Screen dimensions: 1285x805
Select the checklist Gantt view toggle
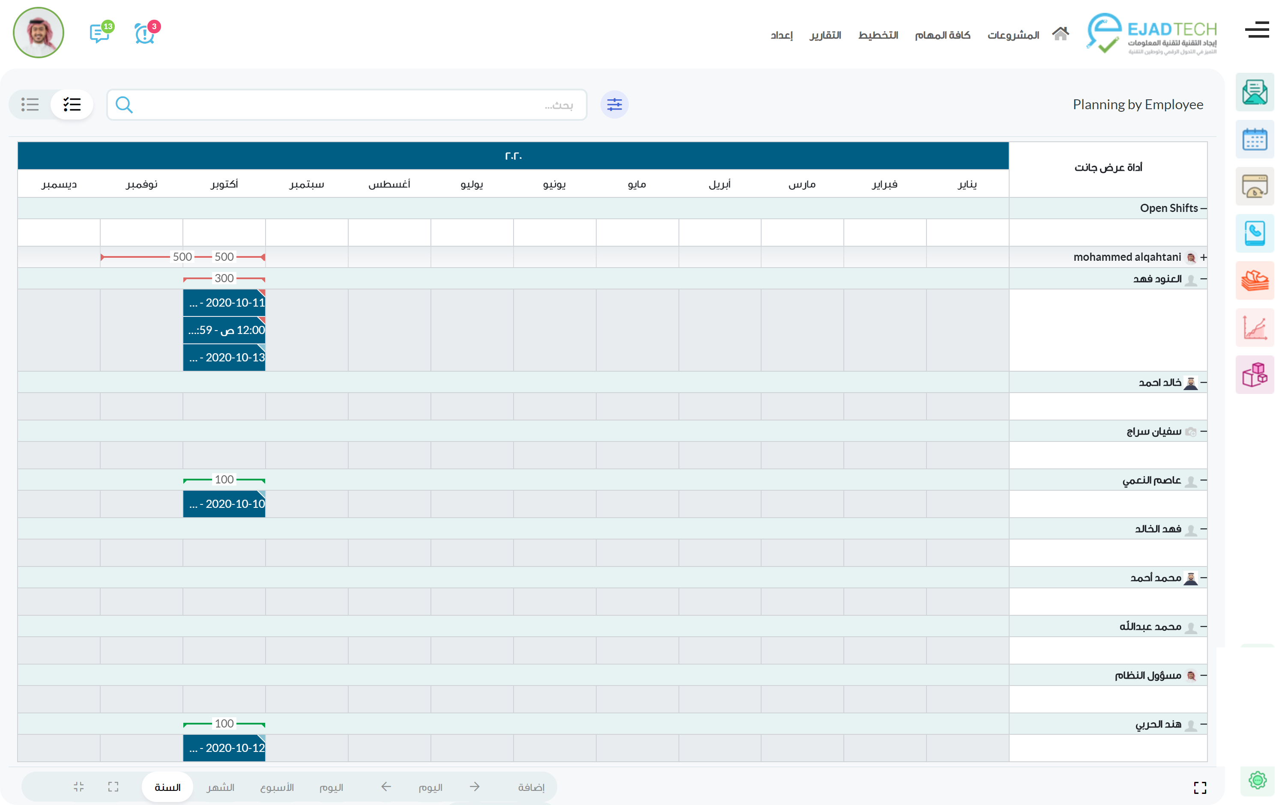72,104
